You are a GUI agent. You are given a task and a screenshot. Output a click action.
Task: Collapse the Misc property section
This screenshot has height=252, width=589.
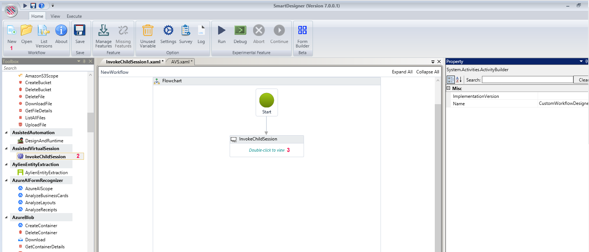click(449, 88)
